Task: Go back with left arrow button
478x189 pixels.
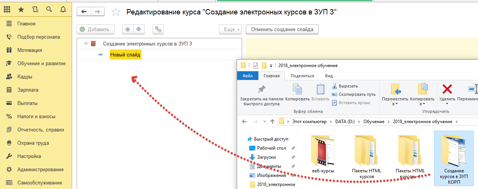Action: [x=84, y=12]
